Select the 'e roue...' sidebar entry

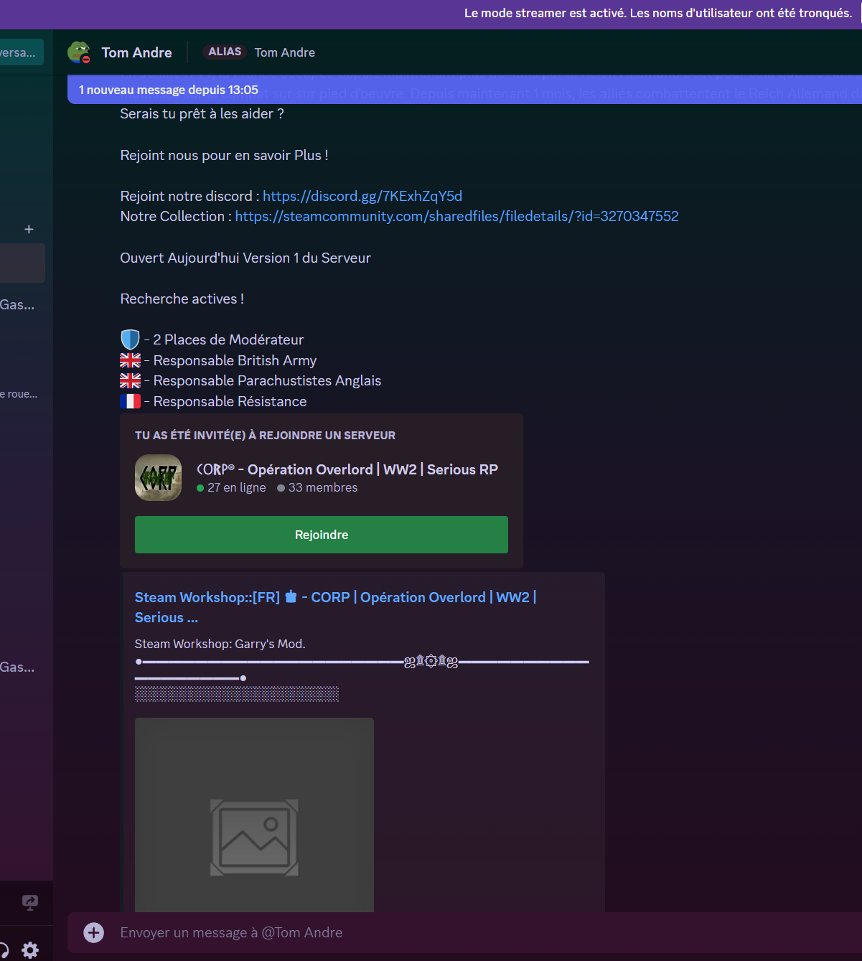[19, 394]
